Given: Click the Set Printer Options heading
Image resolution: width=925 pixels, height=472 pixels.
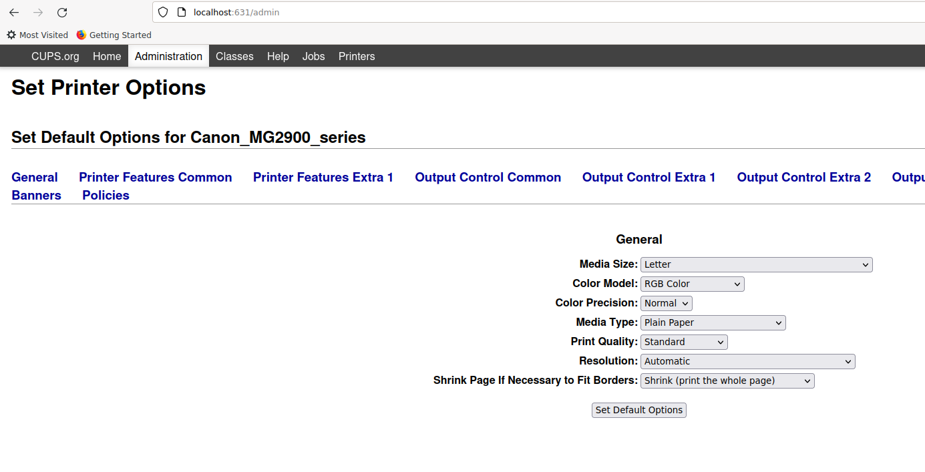Looking at the screenshot, I should pos(109,87).
